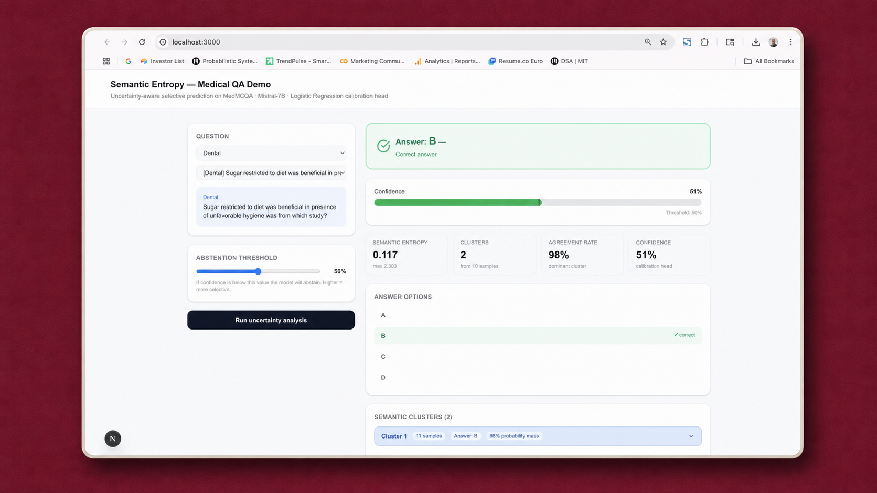This screenshot has width=877, height=493.
Task: Click Run uncertainty analysis button
Action: coord(271,320)
